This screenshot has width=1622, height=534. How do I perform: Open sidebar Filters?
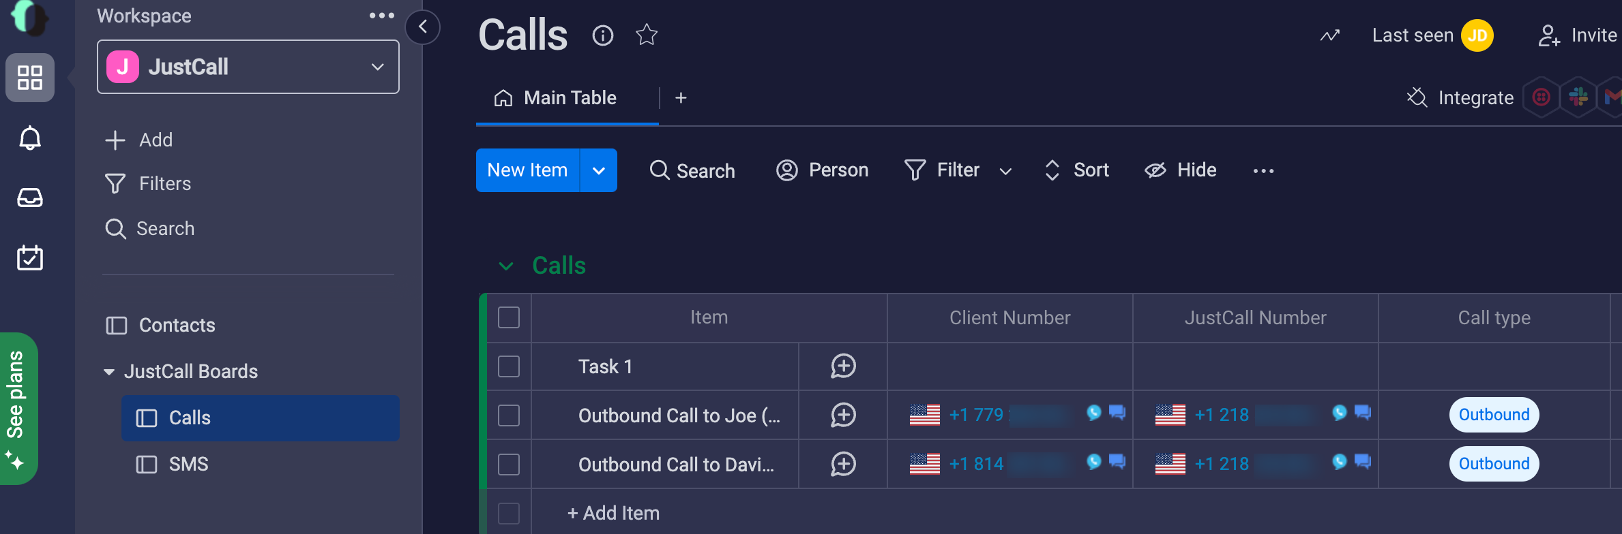(148, 184)
